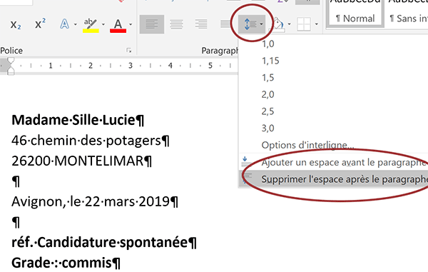Viewport: 428px width, 272px height.
Task: Click in the line Grade : commis
Action: (66, 263)
